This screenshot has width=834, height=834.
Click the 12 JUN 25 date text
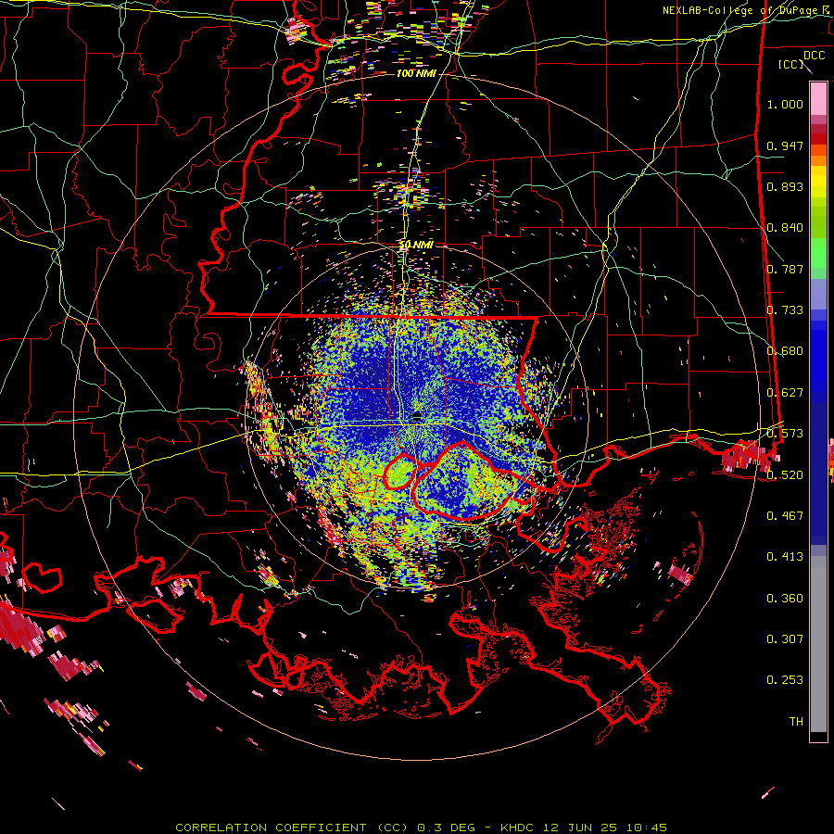581,828
